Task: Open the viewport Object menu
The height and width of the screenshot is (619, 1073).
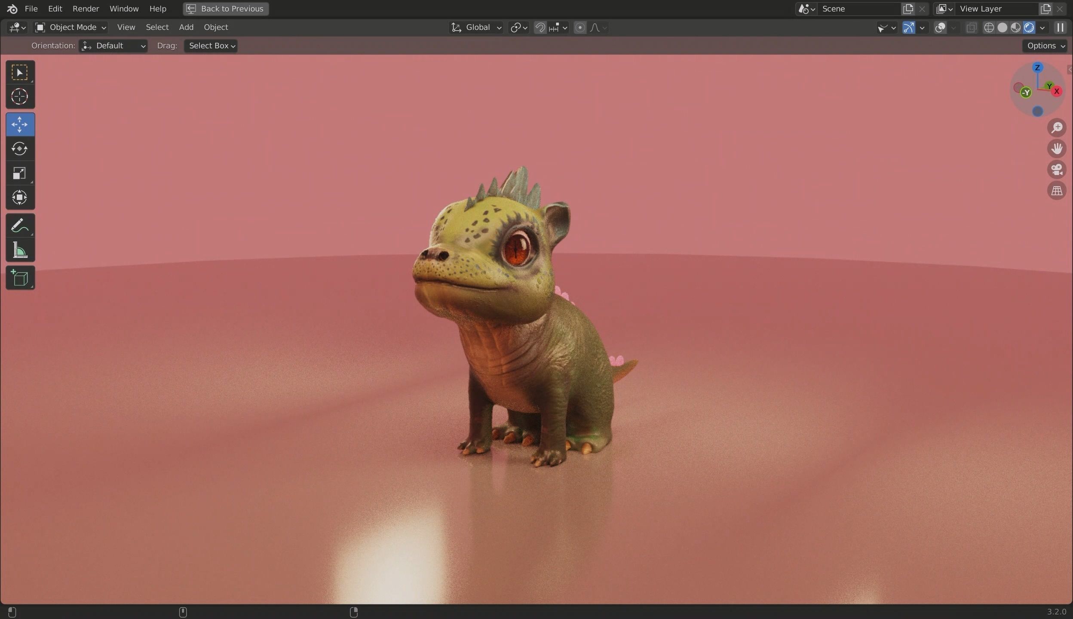Action: tap(216, 28)
